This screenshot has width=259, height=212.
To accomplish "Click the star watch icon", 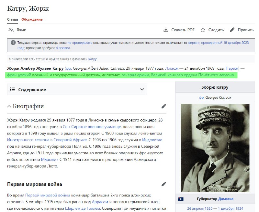I will [203, 30].
